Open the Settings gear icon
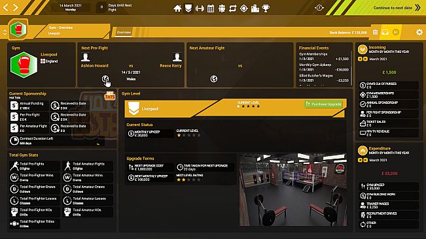 419,32
